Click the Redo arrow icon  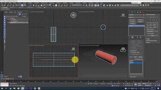pyautogui.click(x=5, y=5)
